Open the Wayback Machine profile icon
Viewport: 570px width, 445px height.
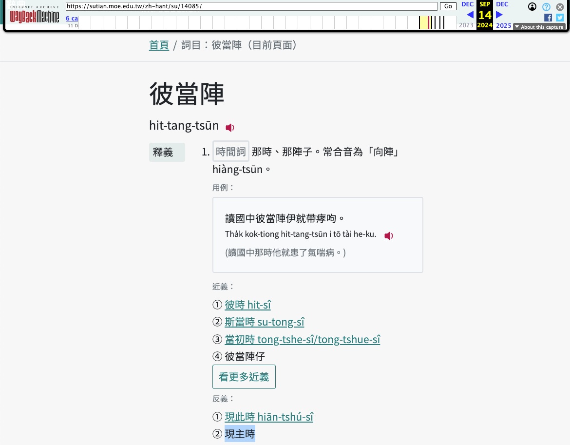click(x=532, y=7)
